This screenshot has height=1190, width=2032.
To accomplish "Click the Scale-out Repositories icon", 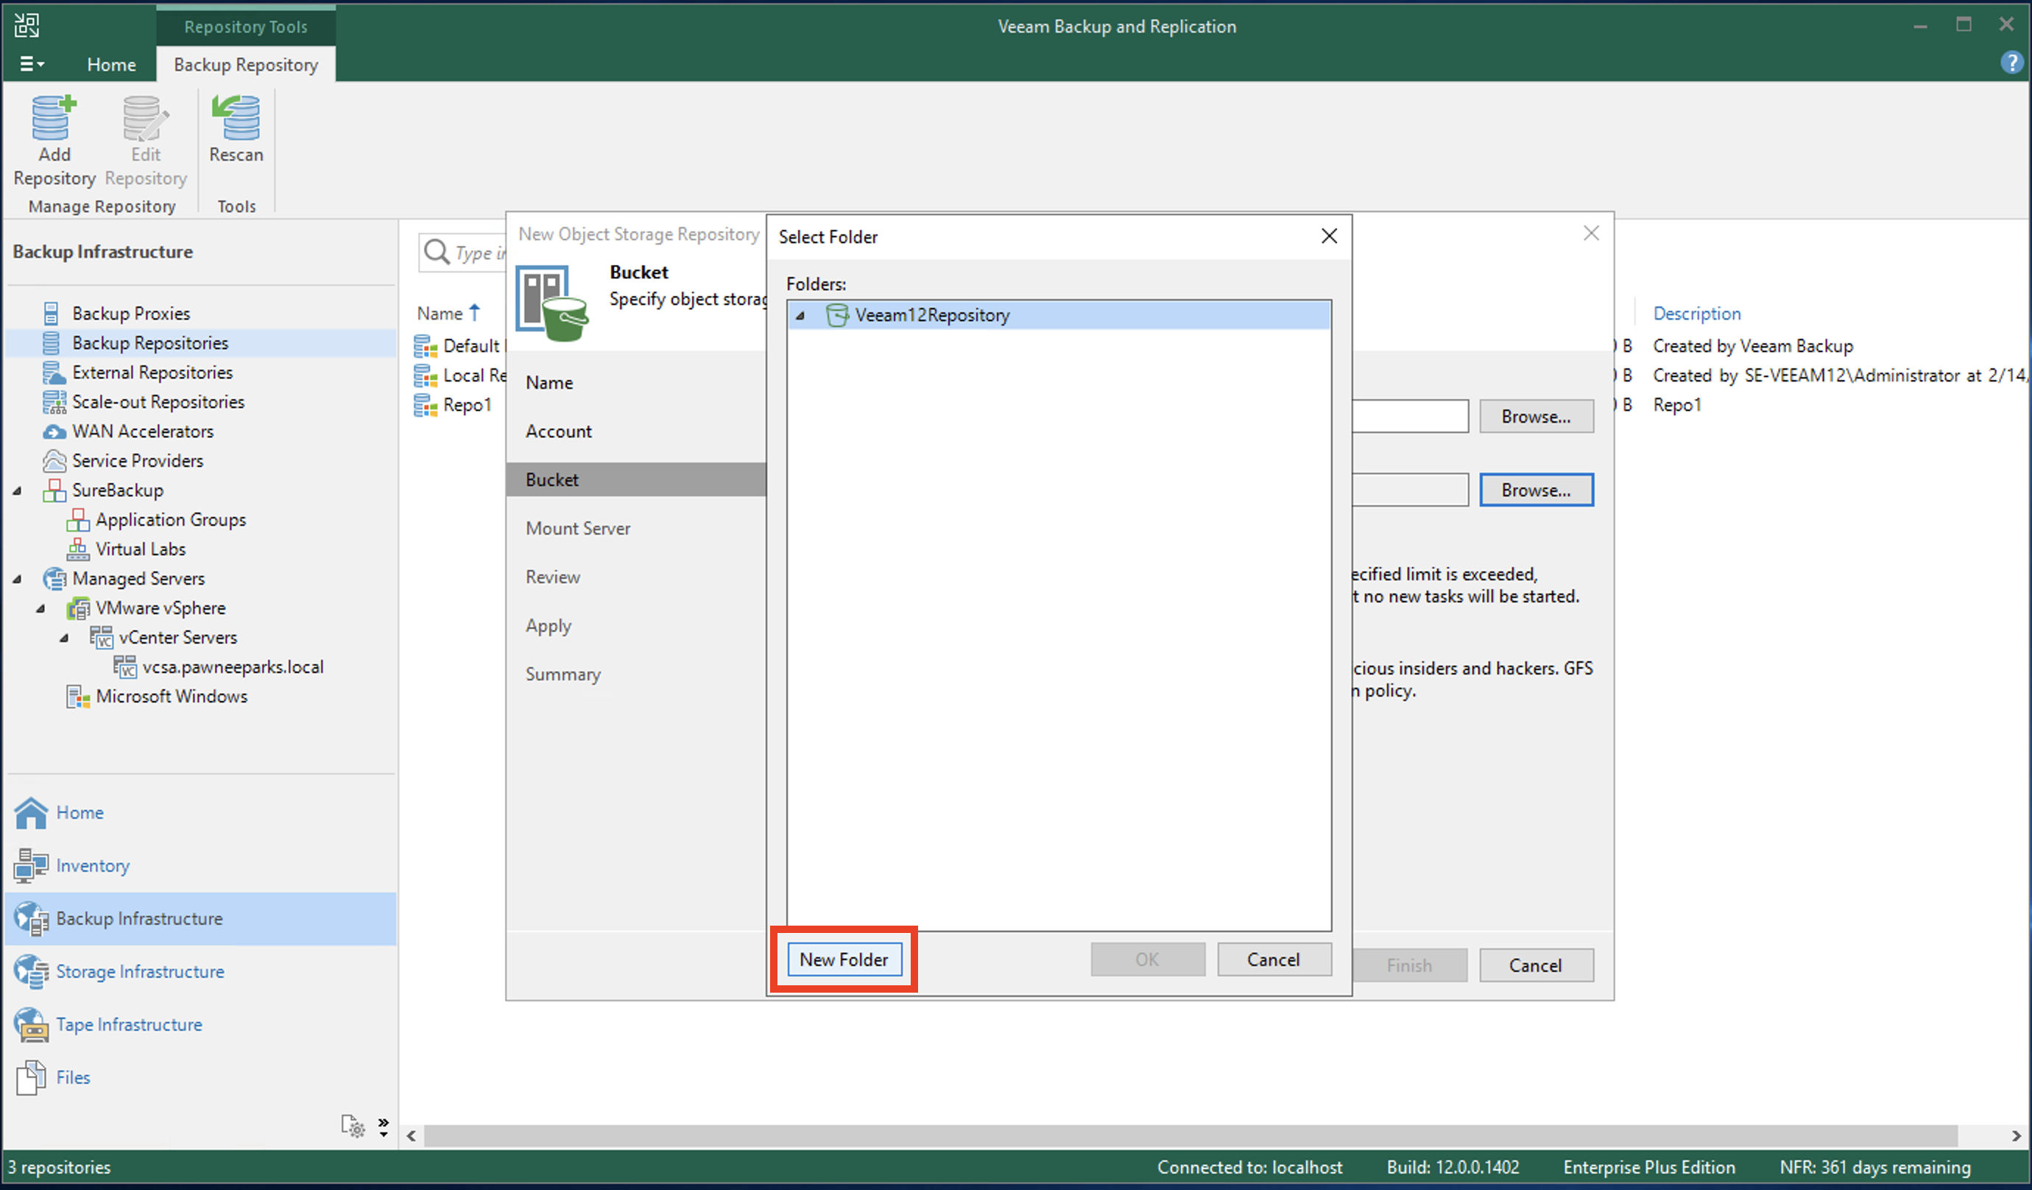I will 53,402.
